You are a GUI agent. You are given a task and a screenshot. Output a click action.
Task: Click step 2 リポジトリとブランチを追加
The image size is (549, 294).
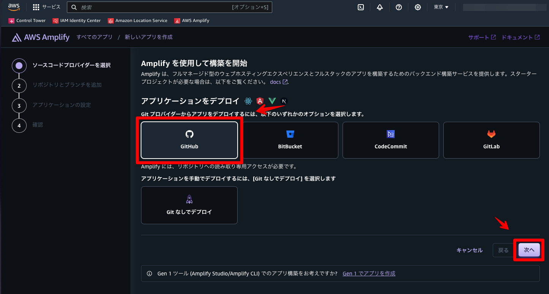[67, 85]
